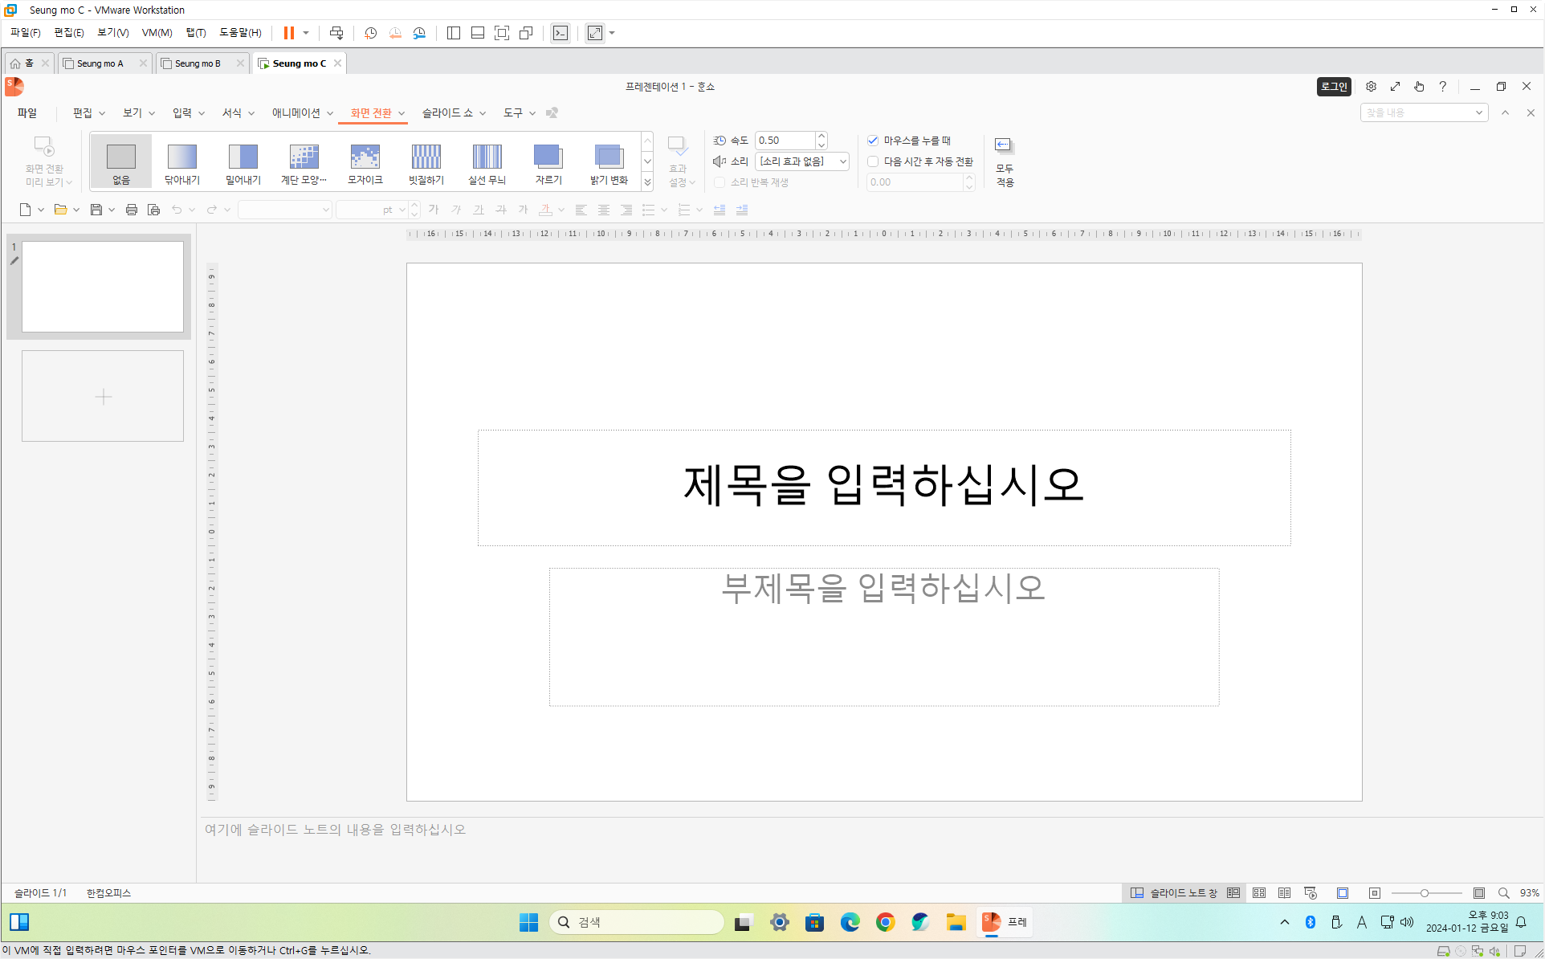Image resolution: width=1545 pixels, height=959 pixels.
Task: Expand the transition effects gallery list
Action: pyautogui.click(x=647, y=182)
